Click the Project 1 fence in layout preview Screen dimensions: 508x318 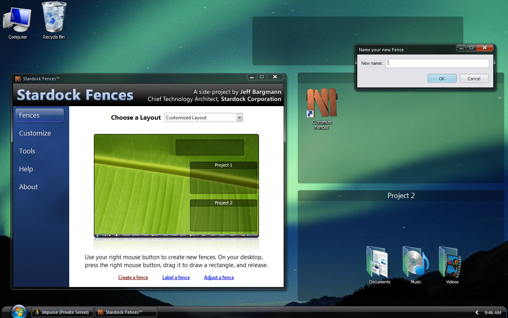coord(224,178)
